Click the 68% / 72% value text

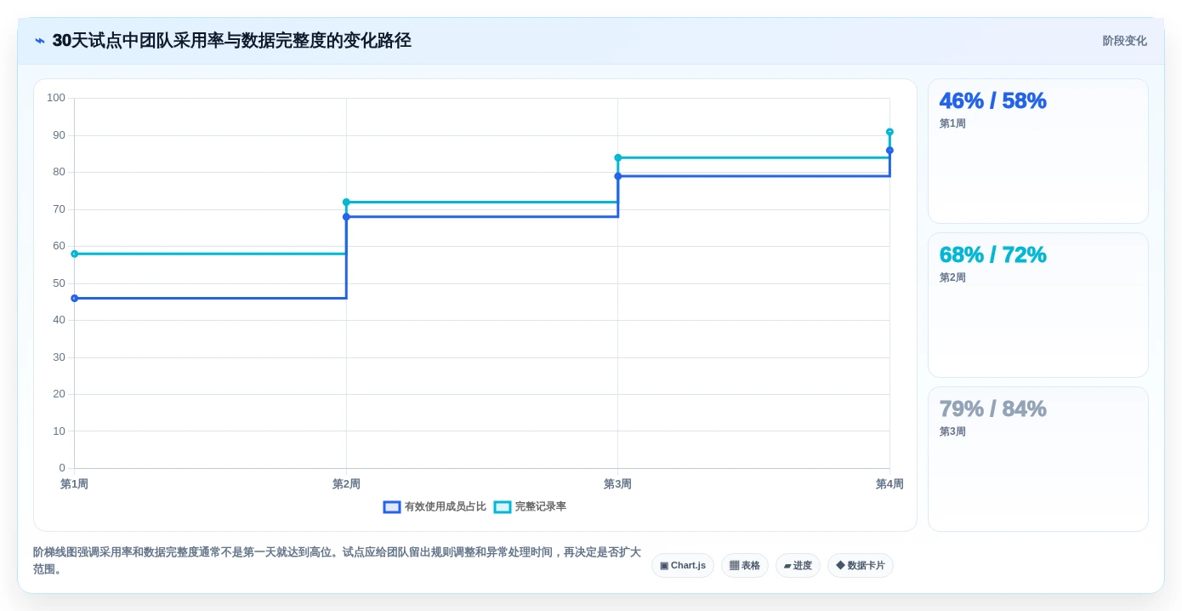(992, 254)
